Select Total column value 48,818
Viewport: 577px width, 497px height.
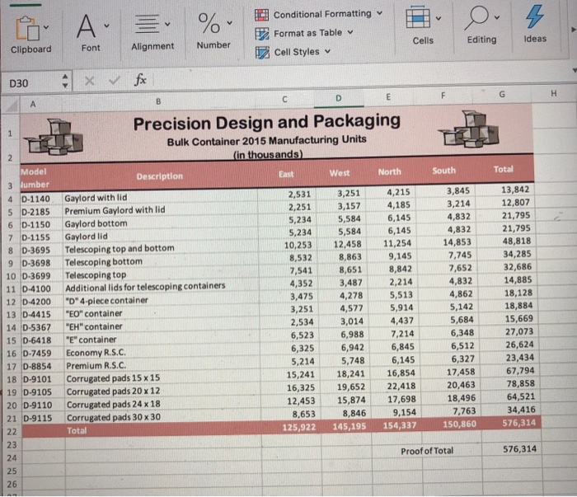(506, 241)
